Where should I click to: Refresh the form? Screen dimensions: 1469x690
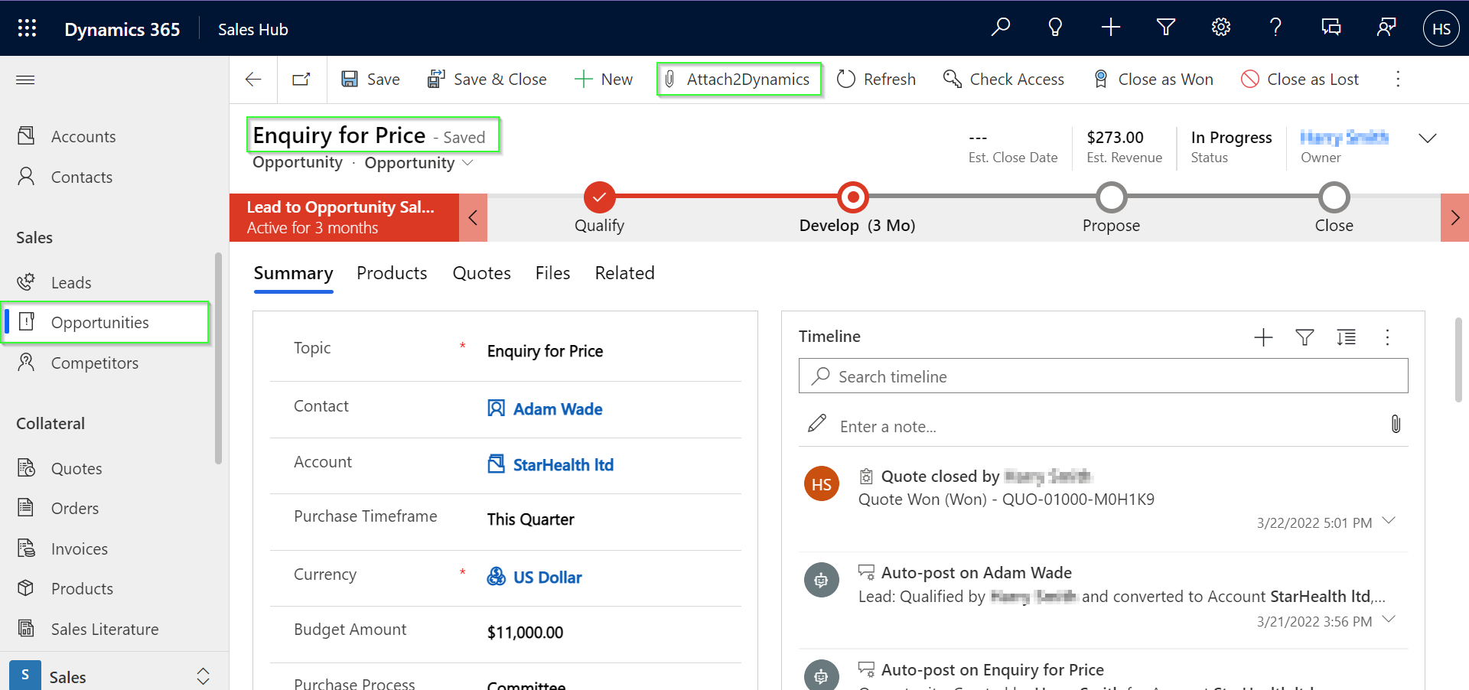pyautogui.click(x=876, y=79)
